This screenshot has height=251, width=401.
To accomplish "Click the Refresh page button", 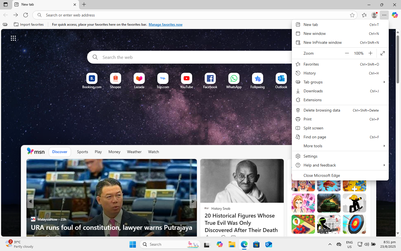I will (26, 15).
